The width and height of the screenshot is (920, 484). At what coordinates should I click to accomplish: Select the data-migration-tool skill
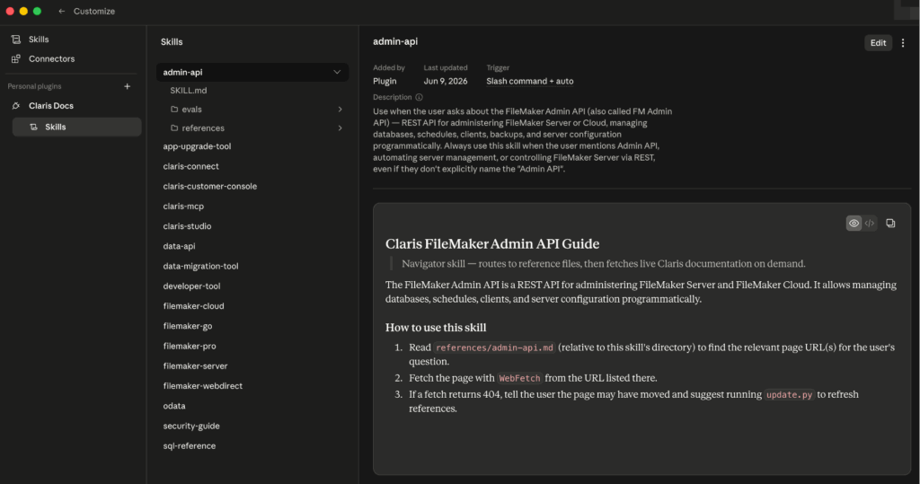(200, 266)
